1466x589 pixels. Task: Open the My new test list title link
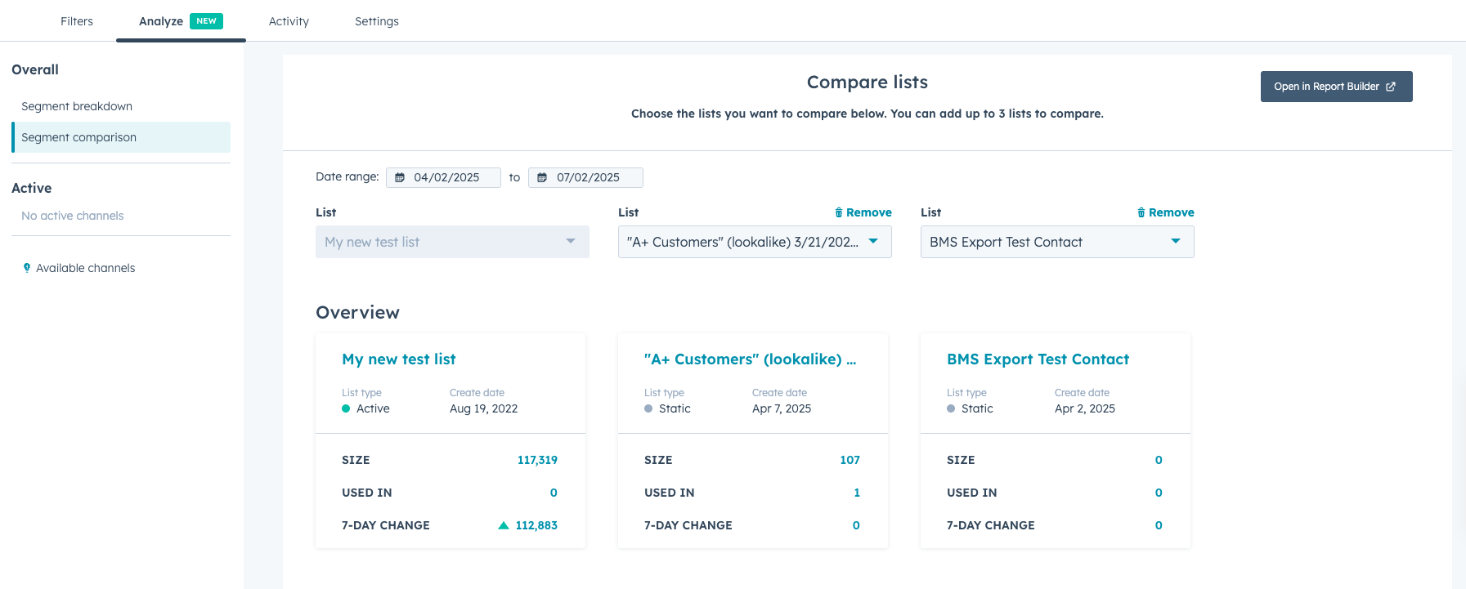click(398, 359)
